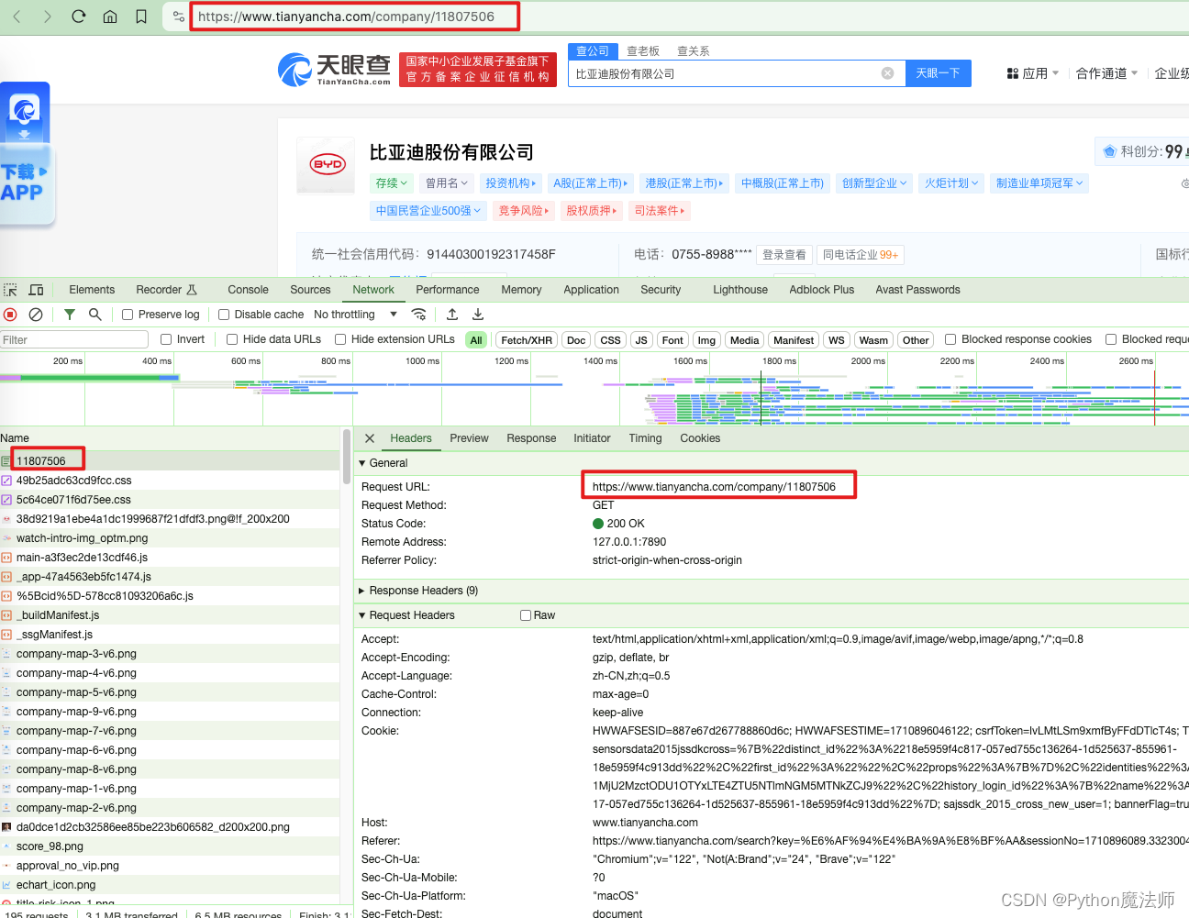Select the 查老板 search mode
Screen dimensions: 1189x918
pyautogui.click(x=643, y=51)
